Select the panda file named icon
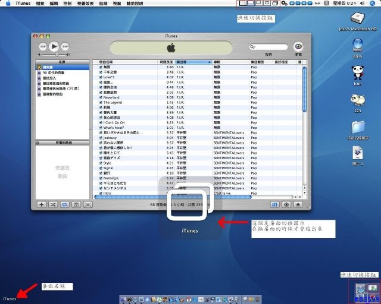Image resolution: width=381 pixels, height=304 pixels. (357, 75)
